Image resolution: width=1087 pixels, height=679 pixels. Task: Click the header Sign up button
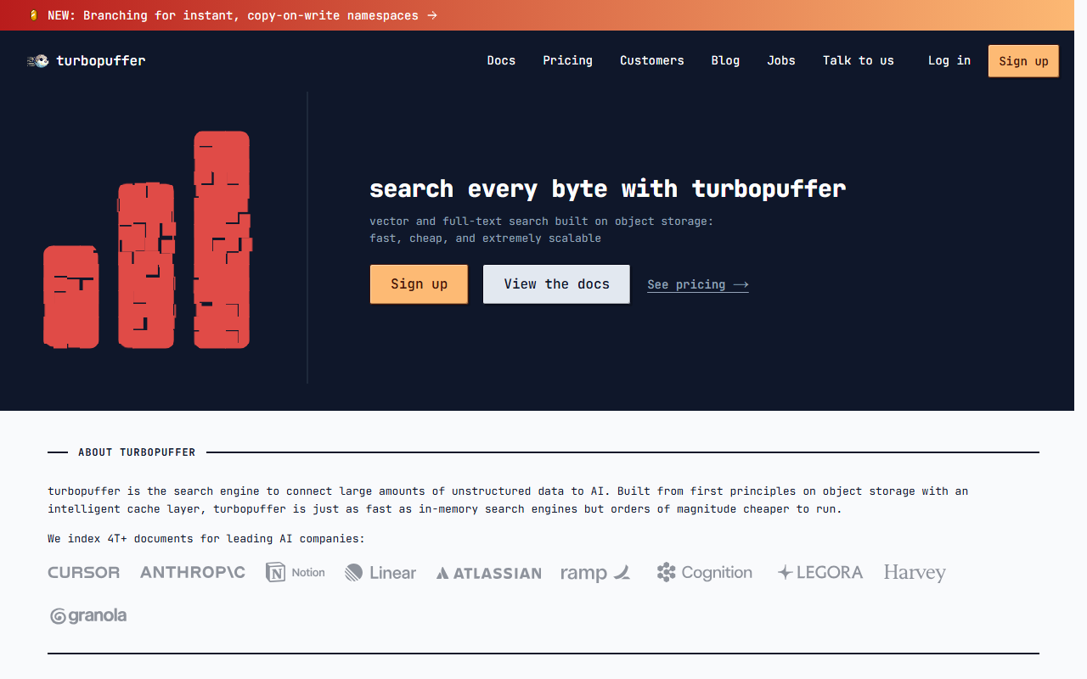(1023, 61)
